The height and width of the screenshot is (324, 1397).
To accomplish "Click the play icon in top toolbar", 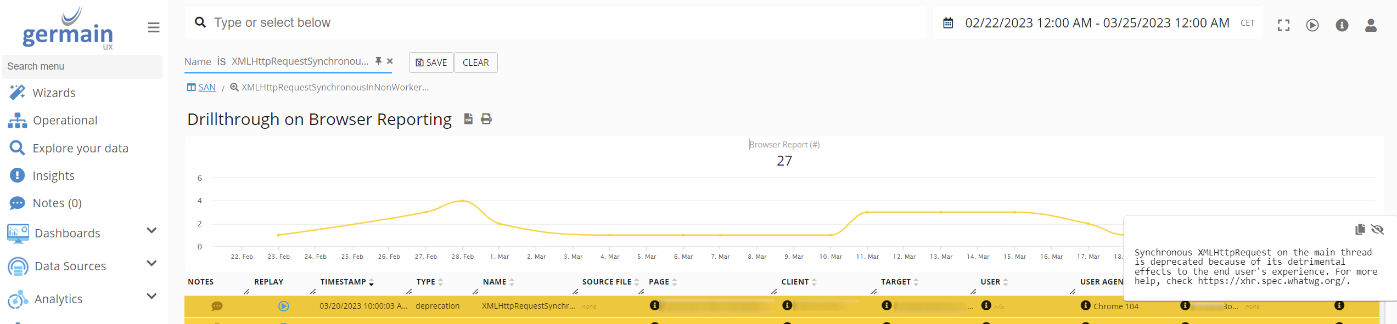I will (1312, 25).
